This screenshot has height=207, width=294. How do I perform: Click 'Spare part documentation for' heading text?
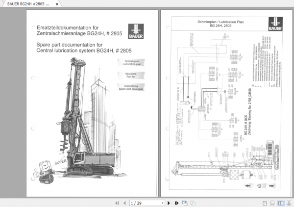coord(70,45)
